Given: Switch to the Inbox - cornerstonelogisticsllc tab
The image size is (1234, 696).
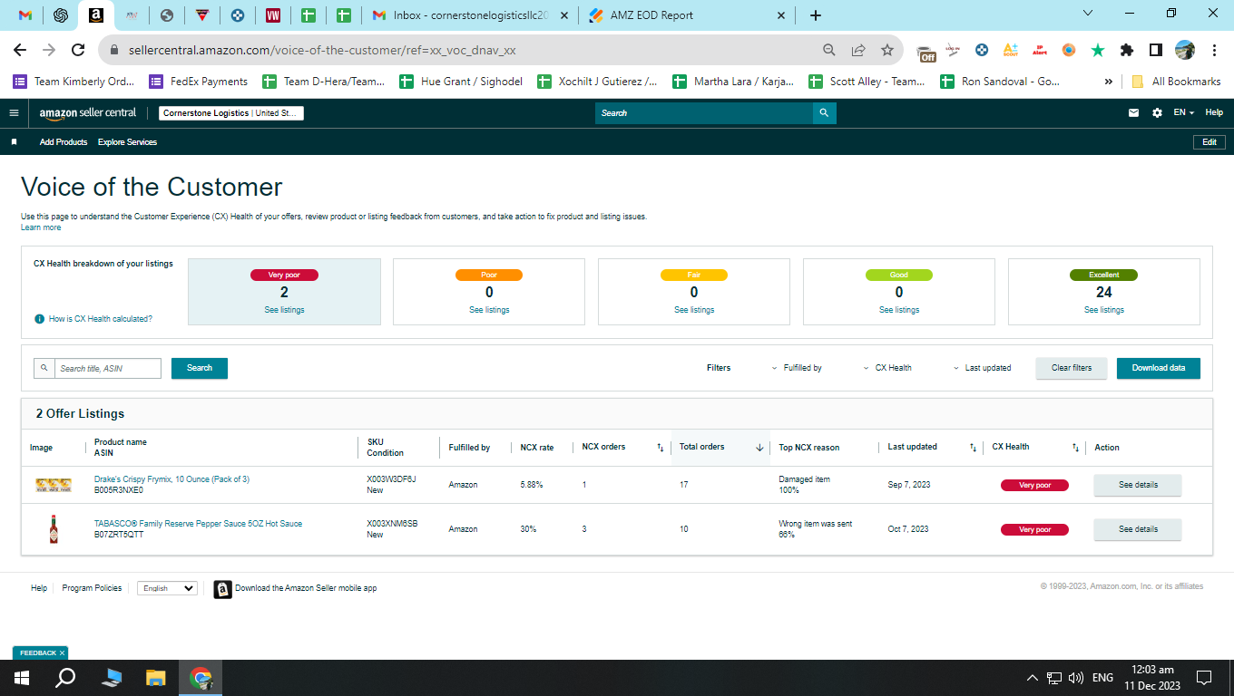Looking at the screenshot, I should pos(470,15).
